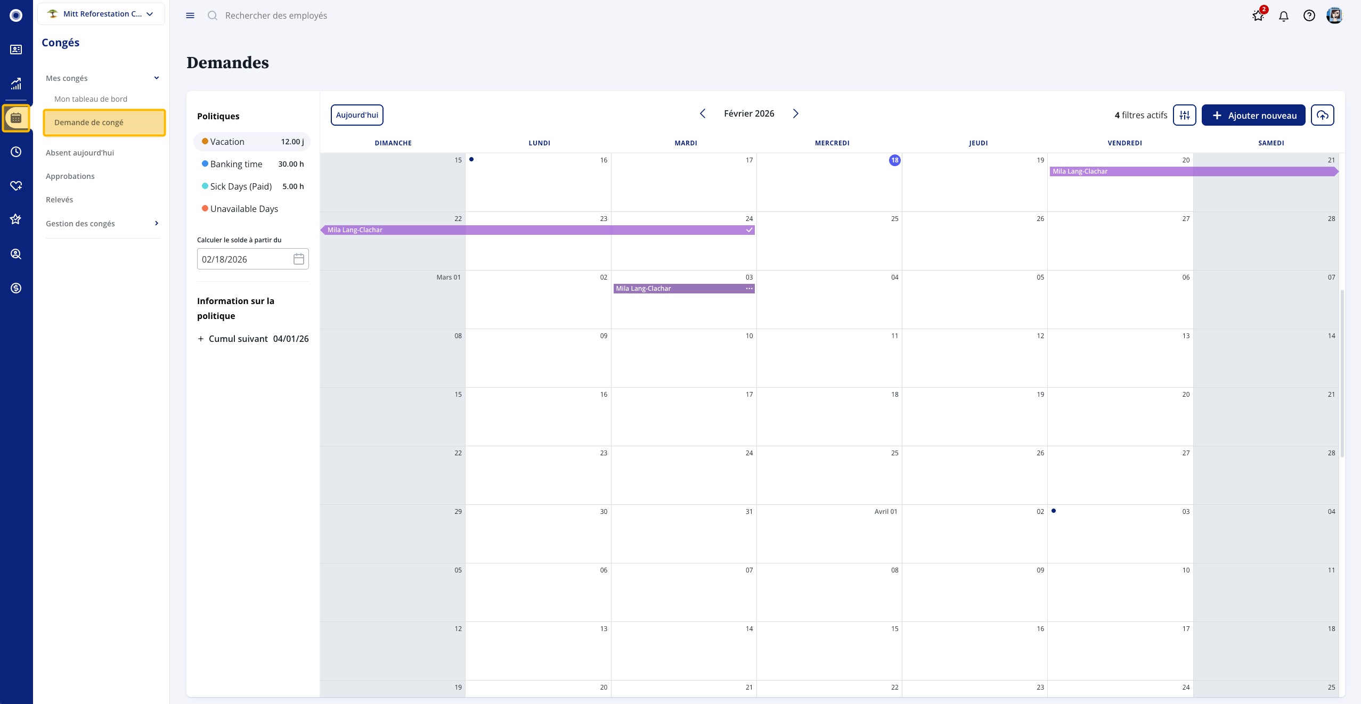This screenshot has width=1361, height=704.
Task: Open the Mitt Reforestation company dropdown
Action: pyautogui.click(x=101, y=14)
